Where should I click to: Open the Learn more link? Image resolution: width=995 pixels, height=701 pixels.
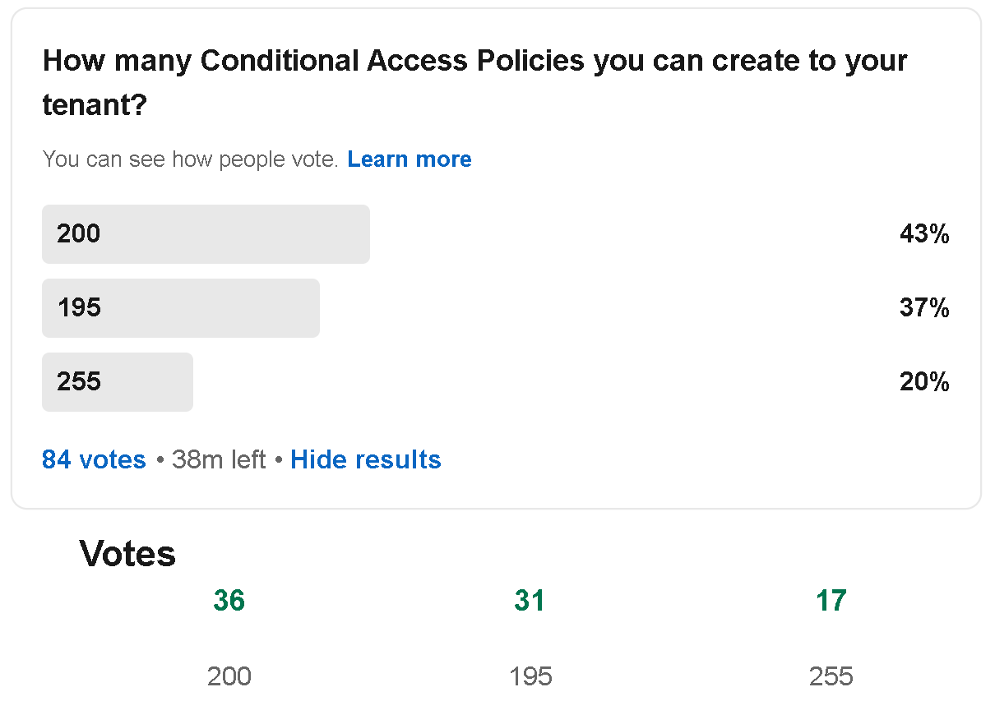pyautogui.click(x=409, y=159)
